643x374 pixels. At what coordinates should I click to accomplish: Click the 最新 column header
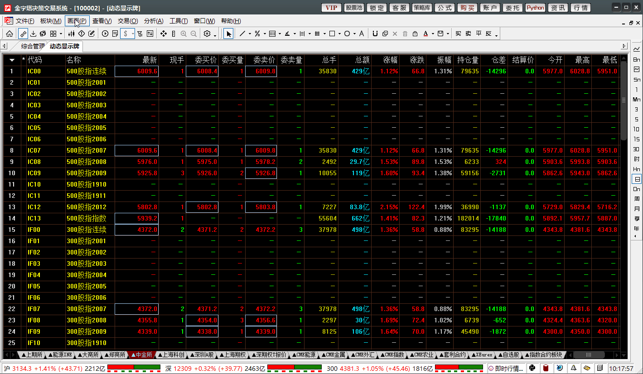coord(137,60)
